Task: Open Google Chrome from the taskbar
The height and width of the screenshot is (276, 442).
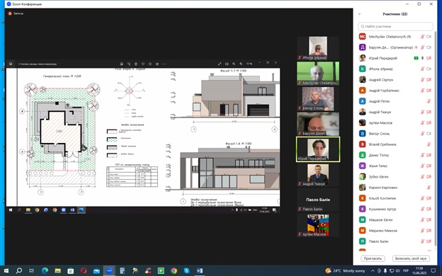Action: point(174,270)
